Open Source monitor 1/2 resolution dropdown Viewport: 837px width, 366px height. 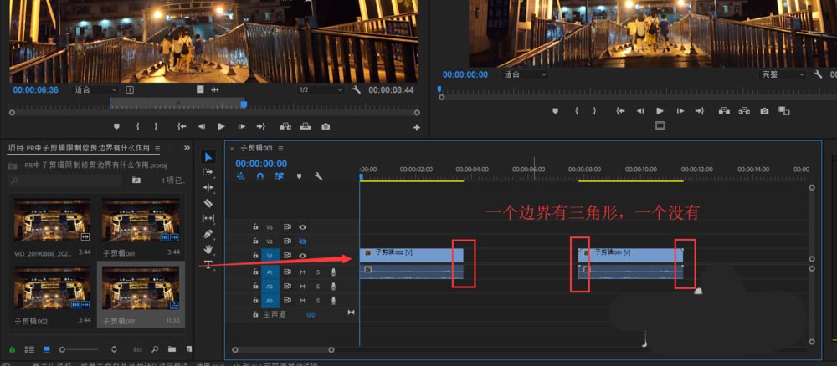coord(321,89)
